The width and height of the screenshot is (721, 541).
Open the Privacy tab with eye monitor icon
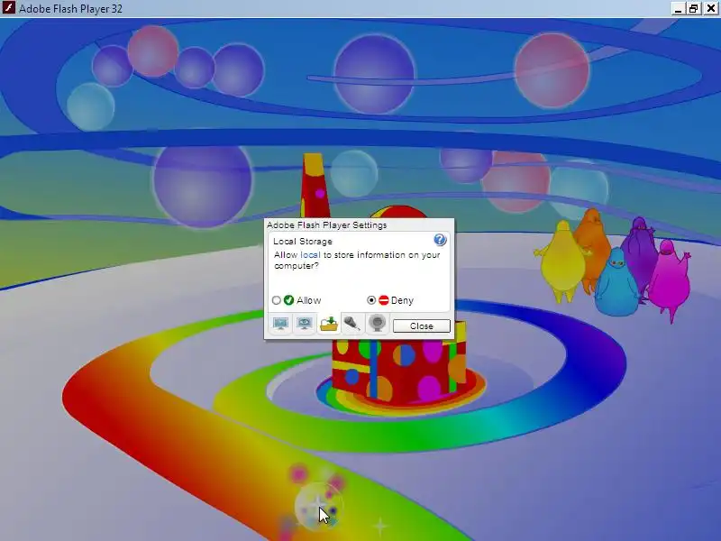pyautogui.click(x=305, y=324)
